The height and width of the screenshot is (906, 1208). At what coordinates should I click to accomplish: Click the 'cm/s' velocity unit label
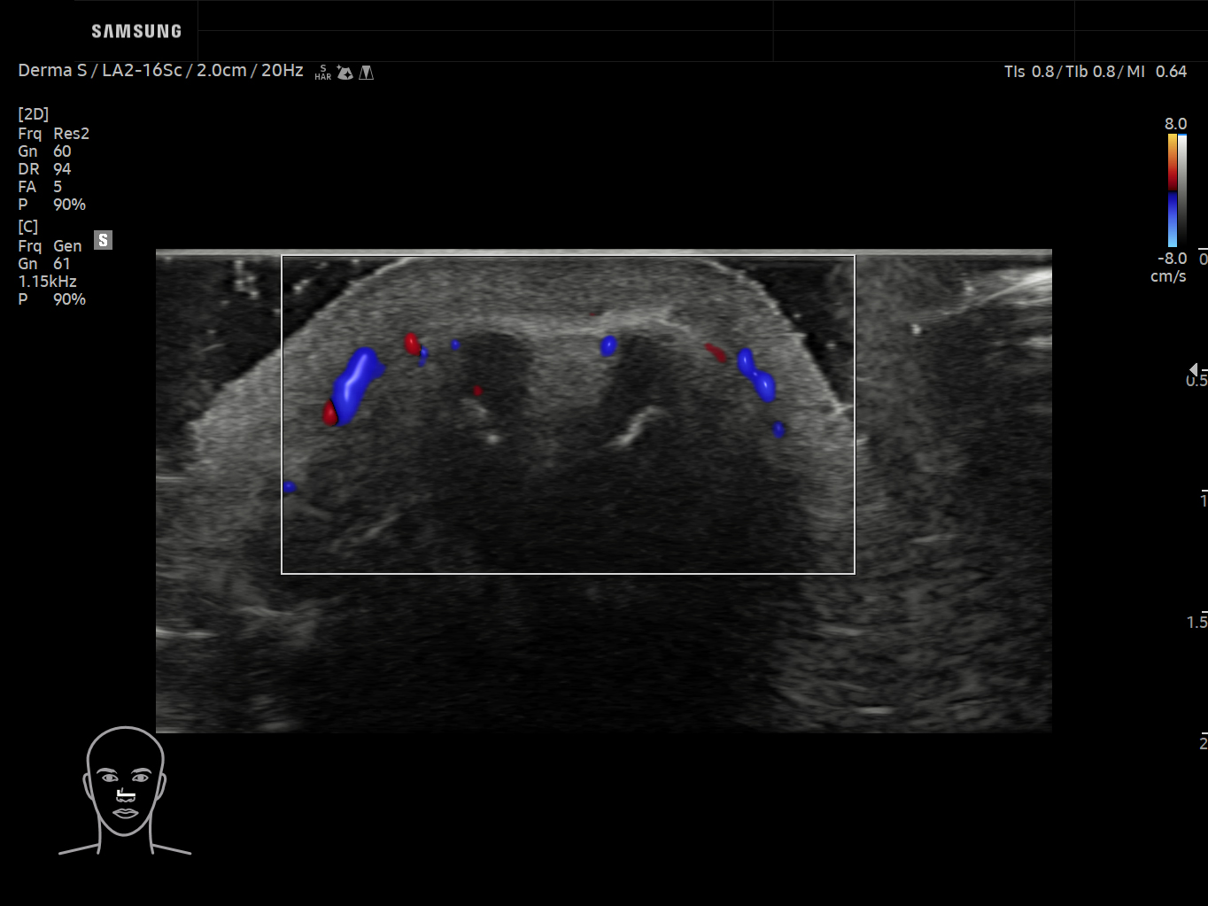click(1168, 276)
